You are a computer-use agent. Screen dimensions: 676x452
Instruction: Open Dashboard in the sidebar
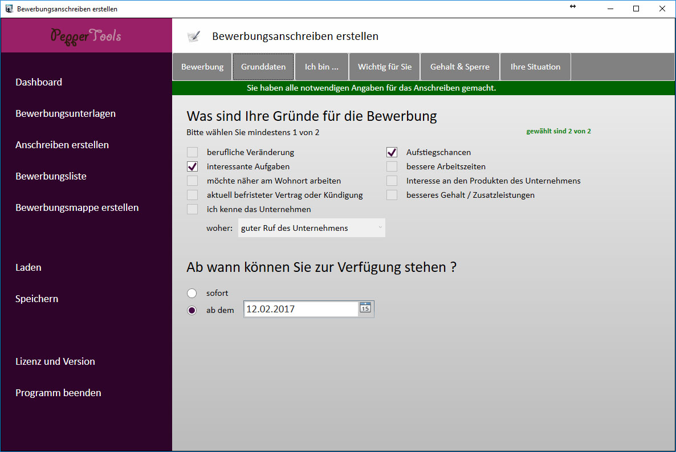click(39, 82)
